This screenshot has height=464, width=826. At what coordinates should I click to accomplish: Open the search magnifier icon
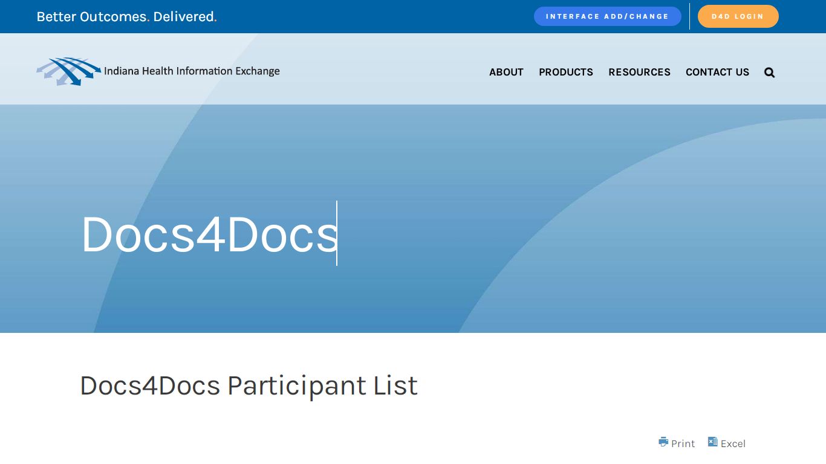[x=769, y=72]
